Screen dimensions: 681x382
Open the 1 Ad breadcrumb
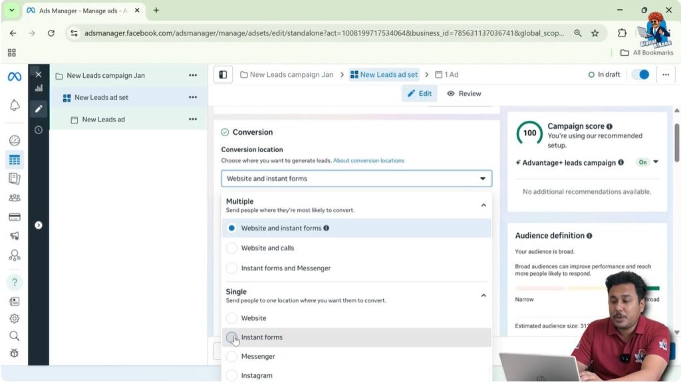click(447, 74)
